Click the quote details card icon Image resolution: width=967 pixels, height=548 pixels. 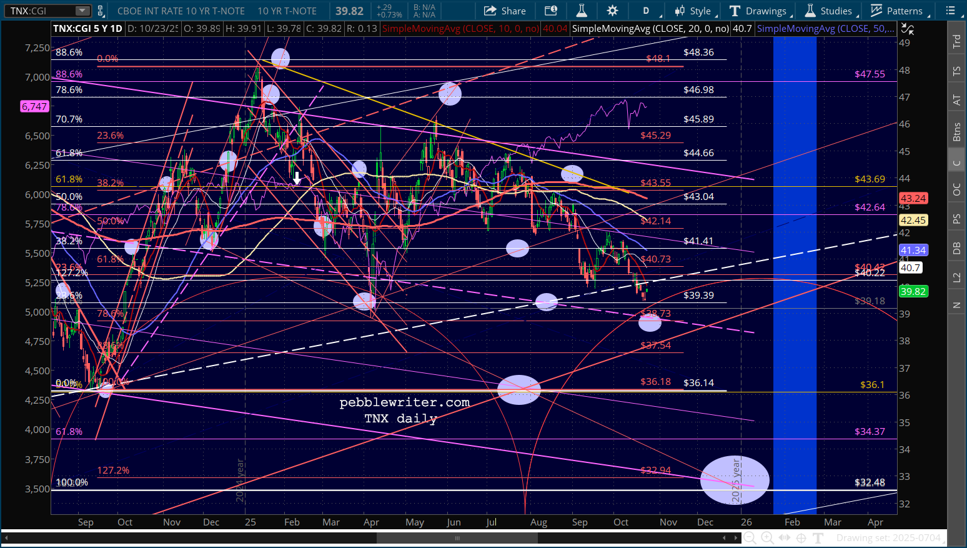coord(550,11)
